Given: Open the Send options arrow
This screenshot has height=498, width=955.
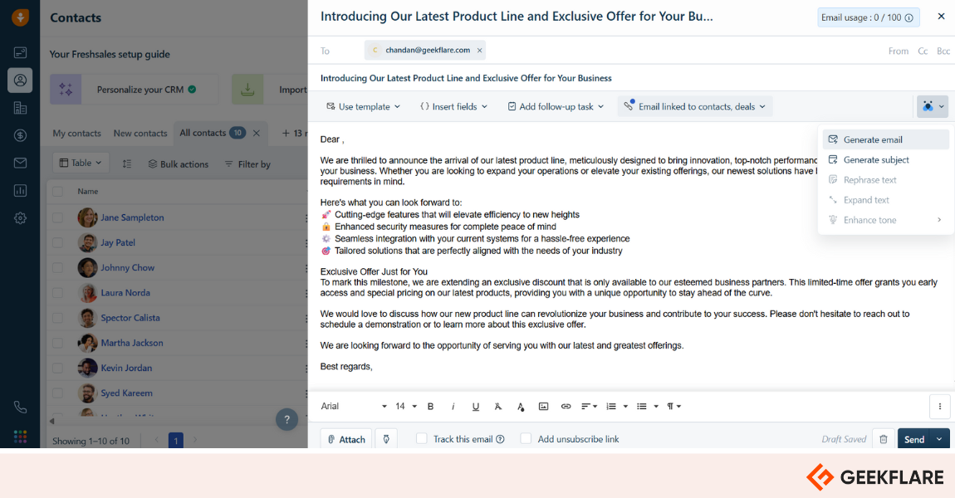Looking at the screenshot, I should tap(940, 439).
